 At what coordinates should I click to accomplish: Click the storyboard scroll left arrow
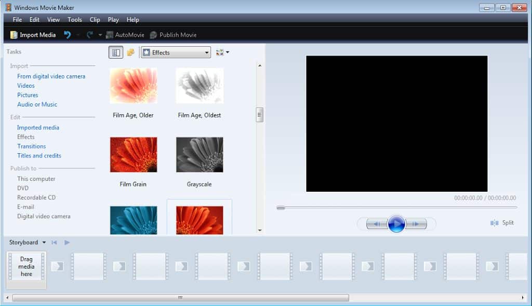[x=7, y=298]
